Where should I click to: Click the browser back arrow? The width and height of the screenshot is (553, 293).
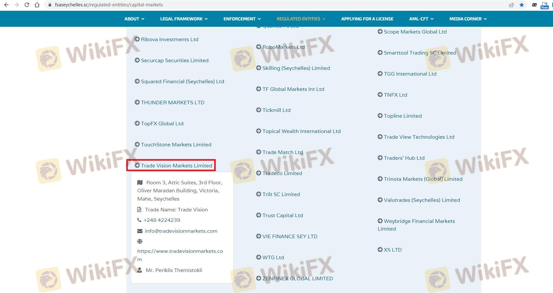[x=6, y=5]
